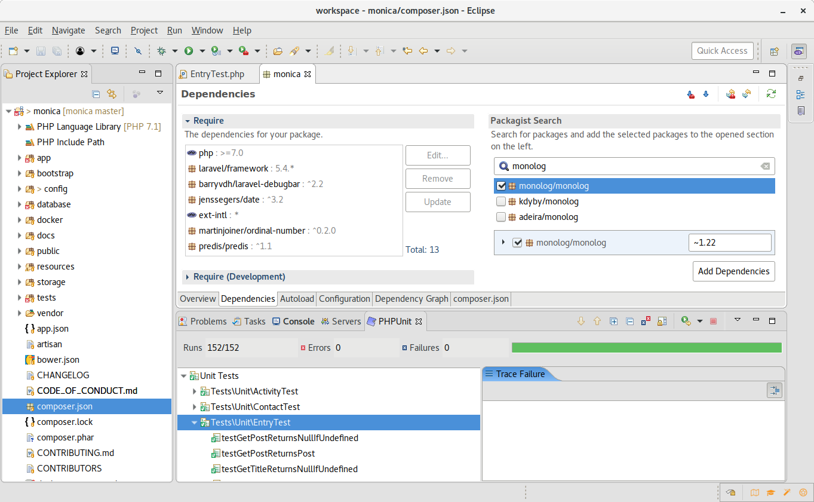This screenshot has width=814, height=502.
Task: Click the Last Edit Location icon
Action: [407, 51]
